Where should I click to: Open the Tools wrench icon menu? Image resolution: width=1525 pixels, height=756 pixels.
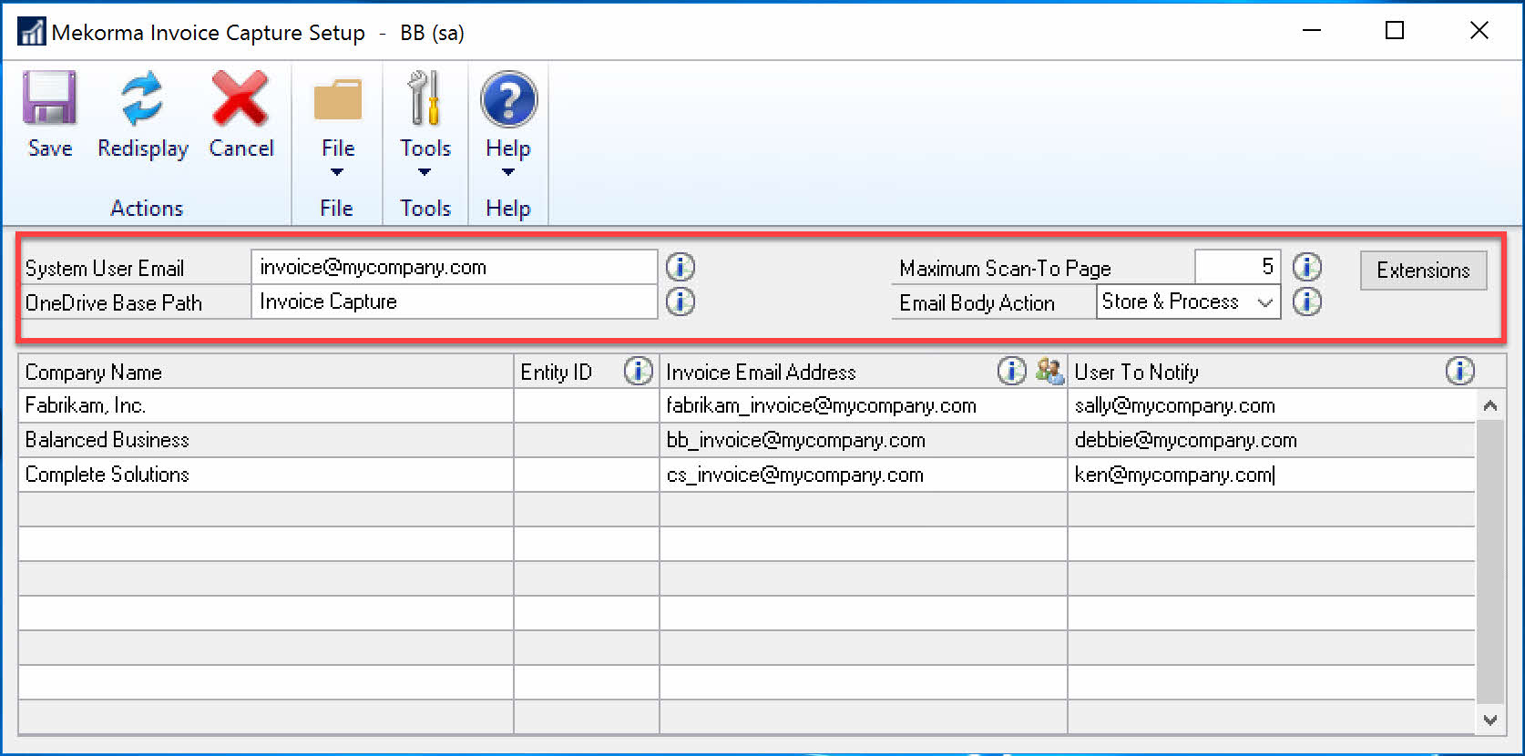pyautogui.click(x=425, y=98)
